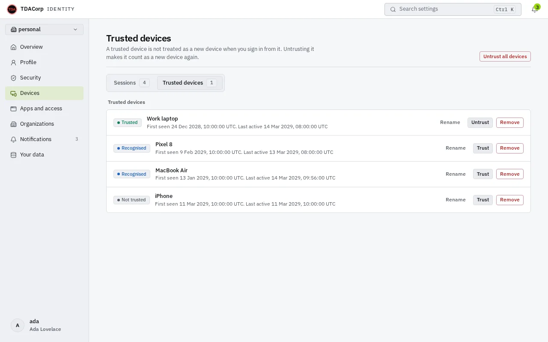Screen dimensions: 548x342
Task: Click the Ctrl K shortcut hint
Action: coord(505,9)
